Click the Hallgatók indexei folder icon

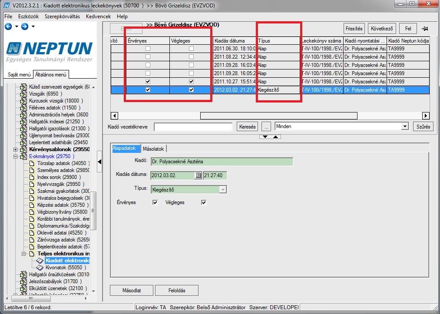coord(23,122)
